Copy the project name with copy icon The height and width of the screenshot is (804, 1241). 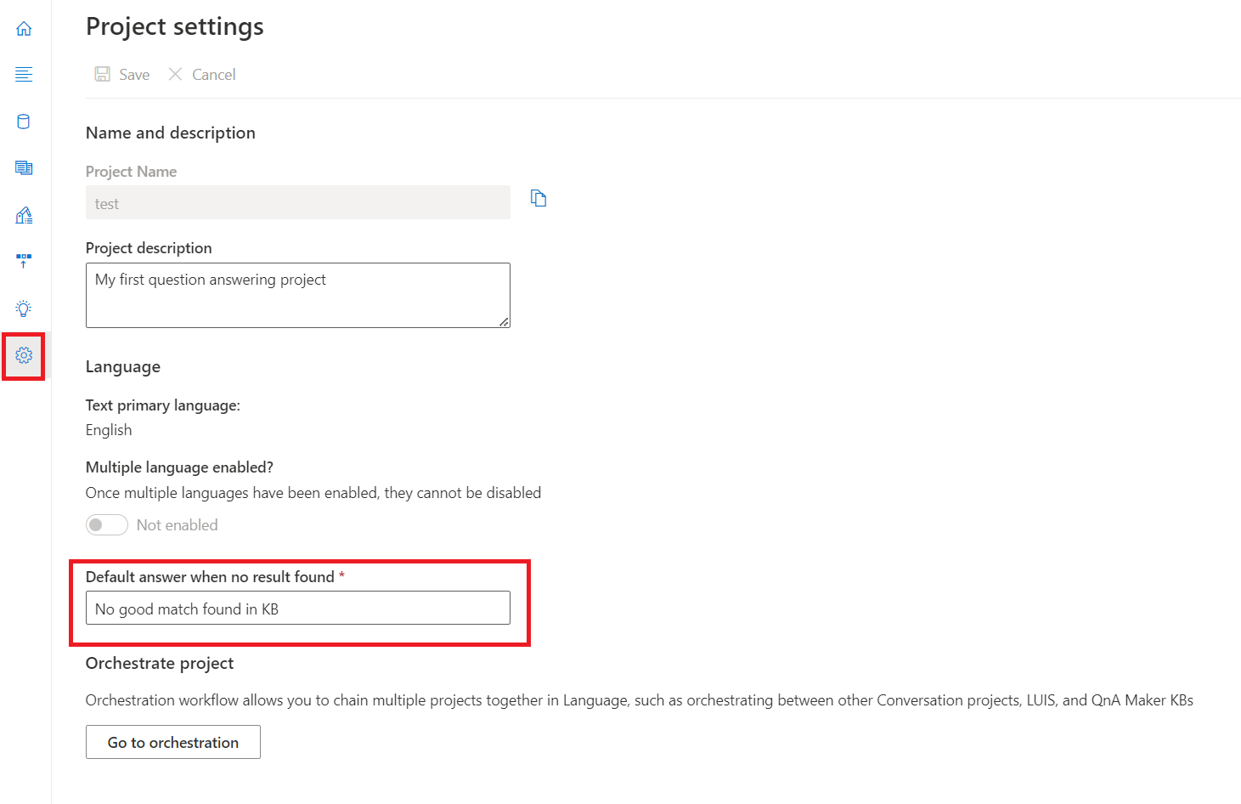click(x=539, y=198)
